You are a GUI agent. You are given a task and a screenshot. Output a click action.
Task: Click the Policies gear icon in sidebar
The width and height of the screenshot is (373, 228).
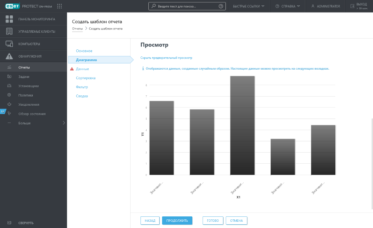pos(9,95)
